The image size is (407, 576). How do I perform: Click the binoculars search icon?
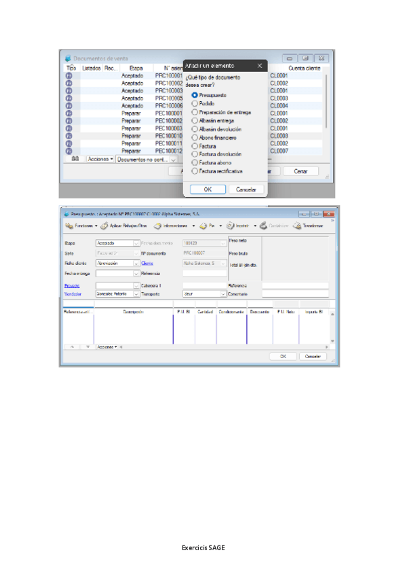tap(76, 159)
